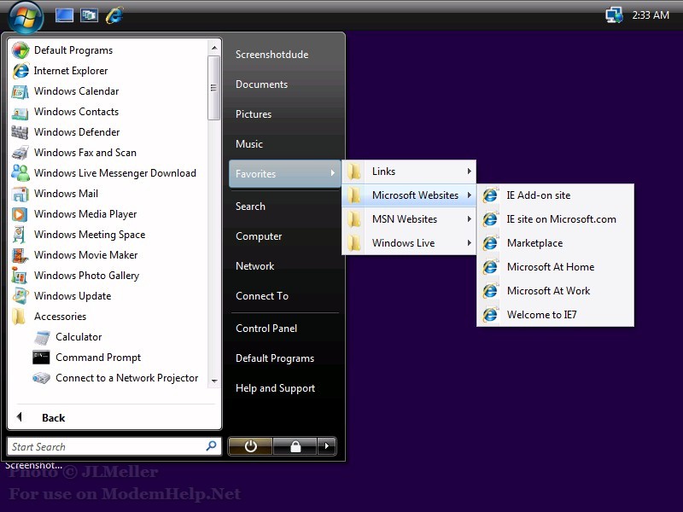
Task: Expand the Links favorites folder
Action: 409,172
